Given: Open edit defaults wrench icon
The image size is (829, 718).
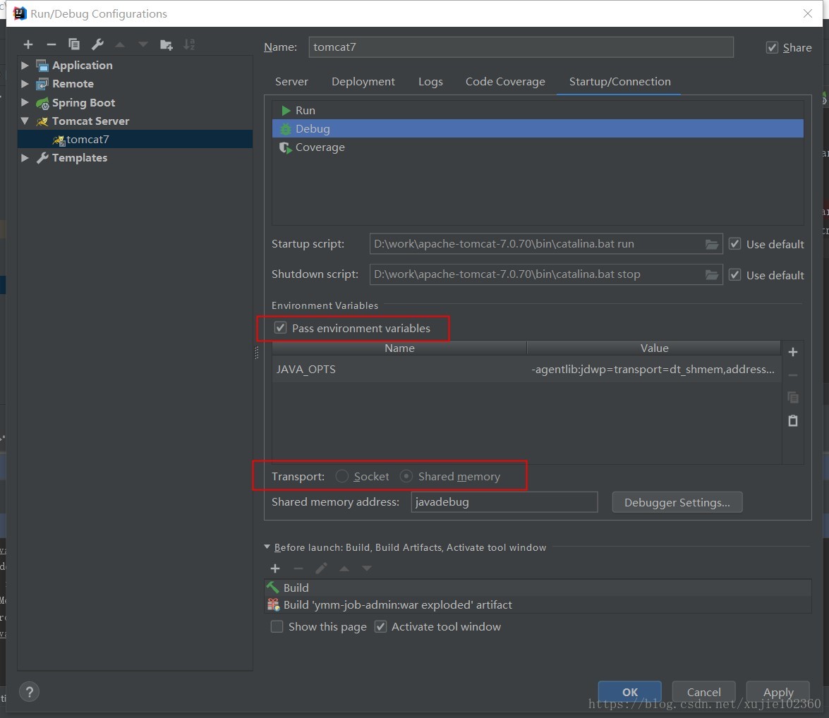Looking at the screenshot, I should (x=97, y=44).
